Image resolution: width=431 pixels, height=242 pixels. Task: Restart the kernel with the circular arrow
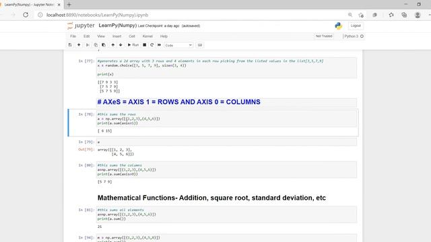click(152, 45)
